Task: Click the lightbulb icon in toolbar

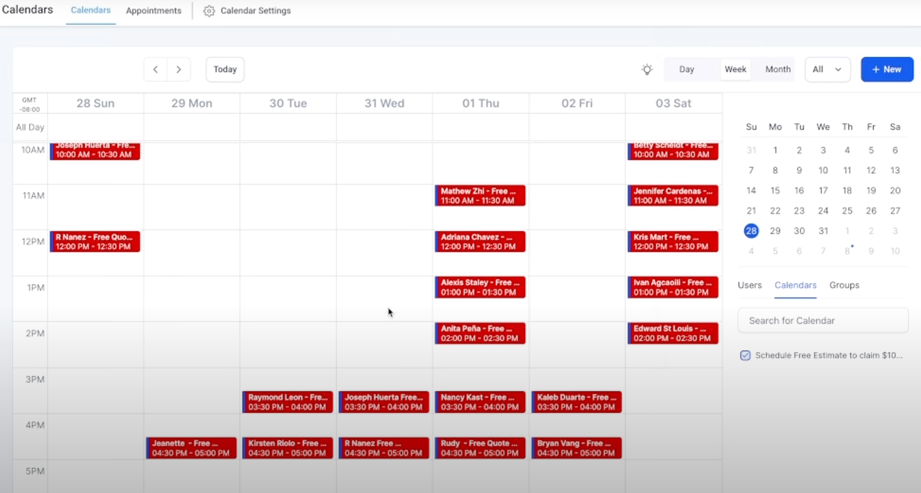Action: click(647, 69)
